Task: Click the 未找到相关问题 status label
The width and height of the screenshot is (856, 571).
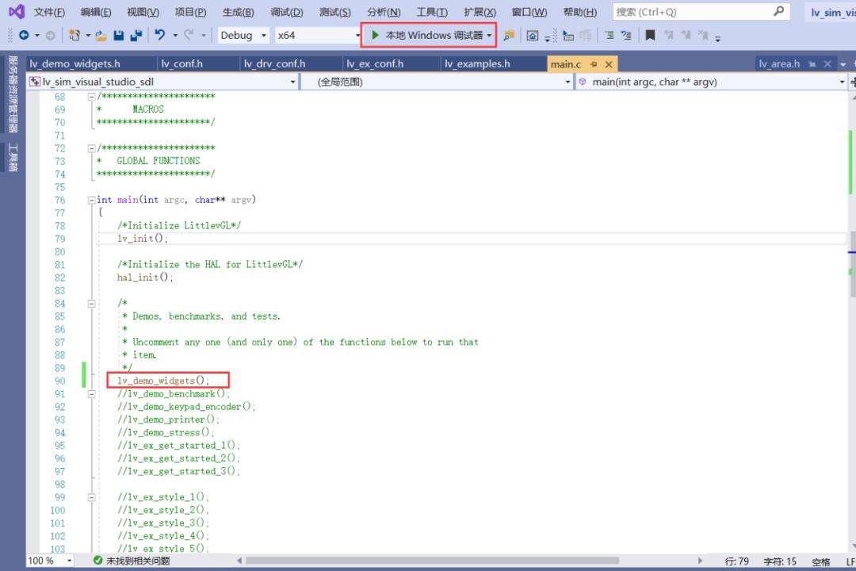Action: pos(138,561)
